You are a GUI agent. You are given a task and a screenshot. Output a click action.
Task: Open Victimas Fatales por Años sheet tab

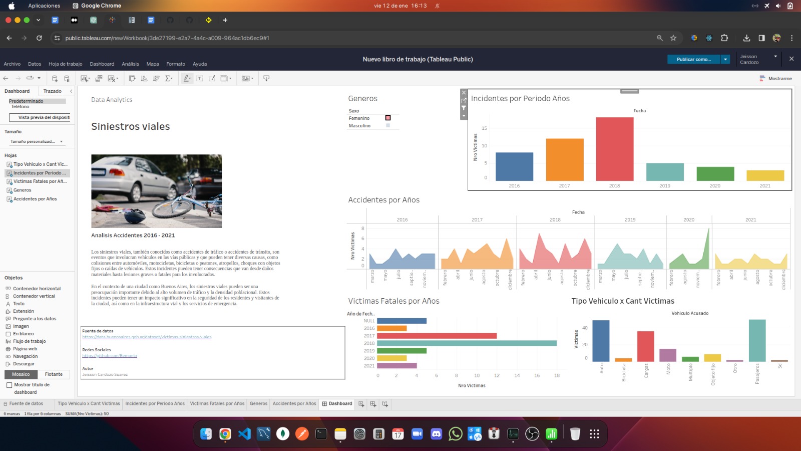point(217,404)
